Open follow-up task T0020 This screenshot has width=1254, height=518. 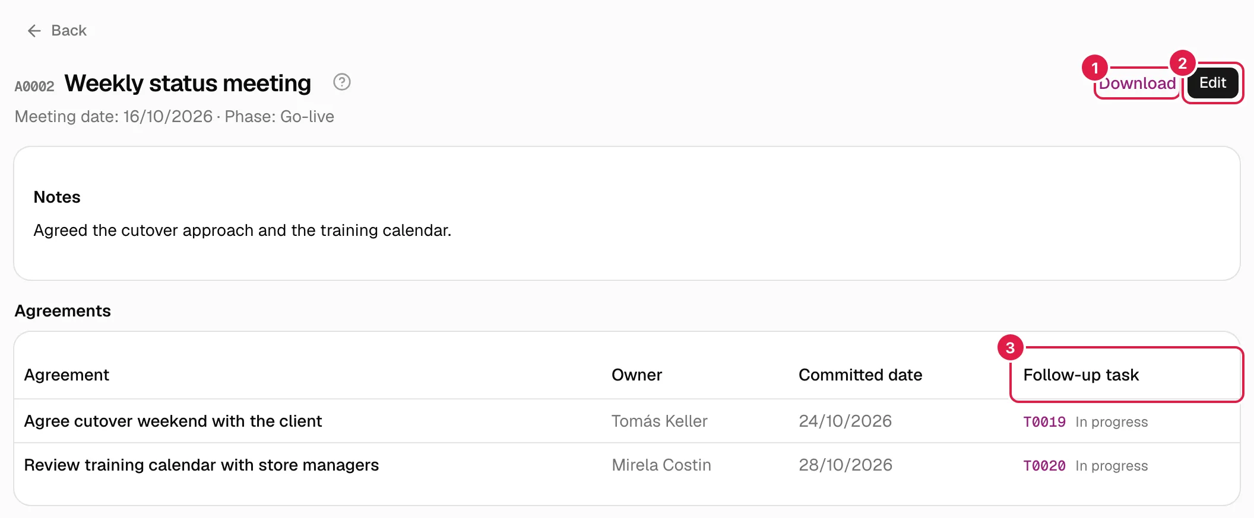tap(1044, 466)
